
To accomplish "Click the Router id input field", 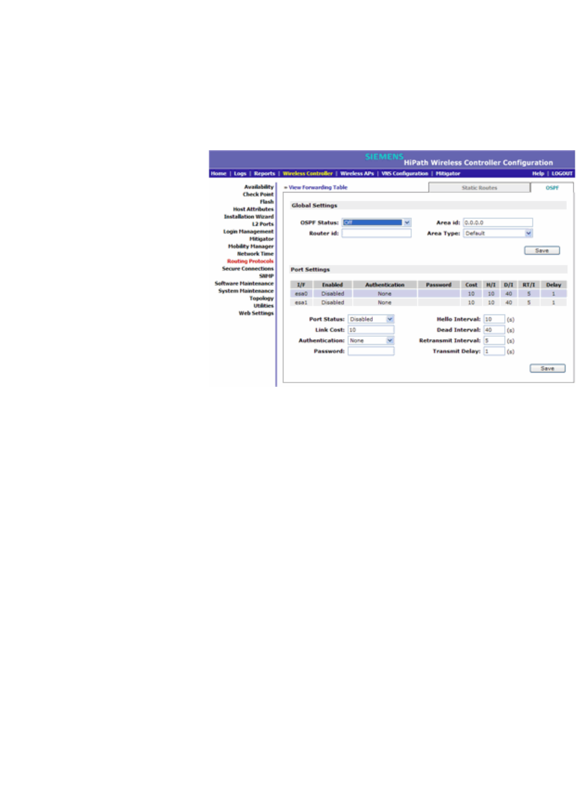I will tap(377, 234).
